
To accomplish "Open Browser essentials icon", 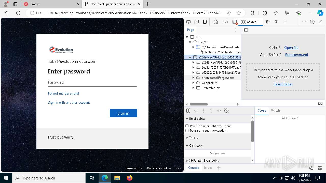I will click(298, 13).
